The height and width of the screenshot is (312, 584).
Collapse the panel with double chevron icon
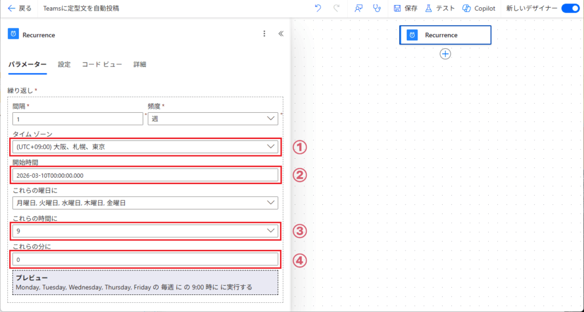(281, 34)
